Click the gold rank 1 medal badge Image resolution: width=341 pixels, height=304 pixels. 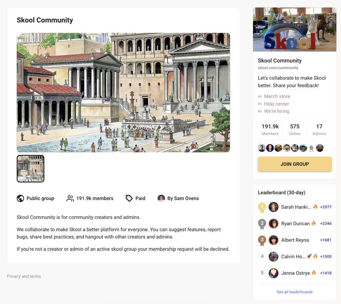tap(262, 207)
